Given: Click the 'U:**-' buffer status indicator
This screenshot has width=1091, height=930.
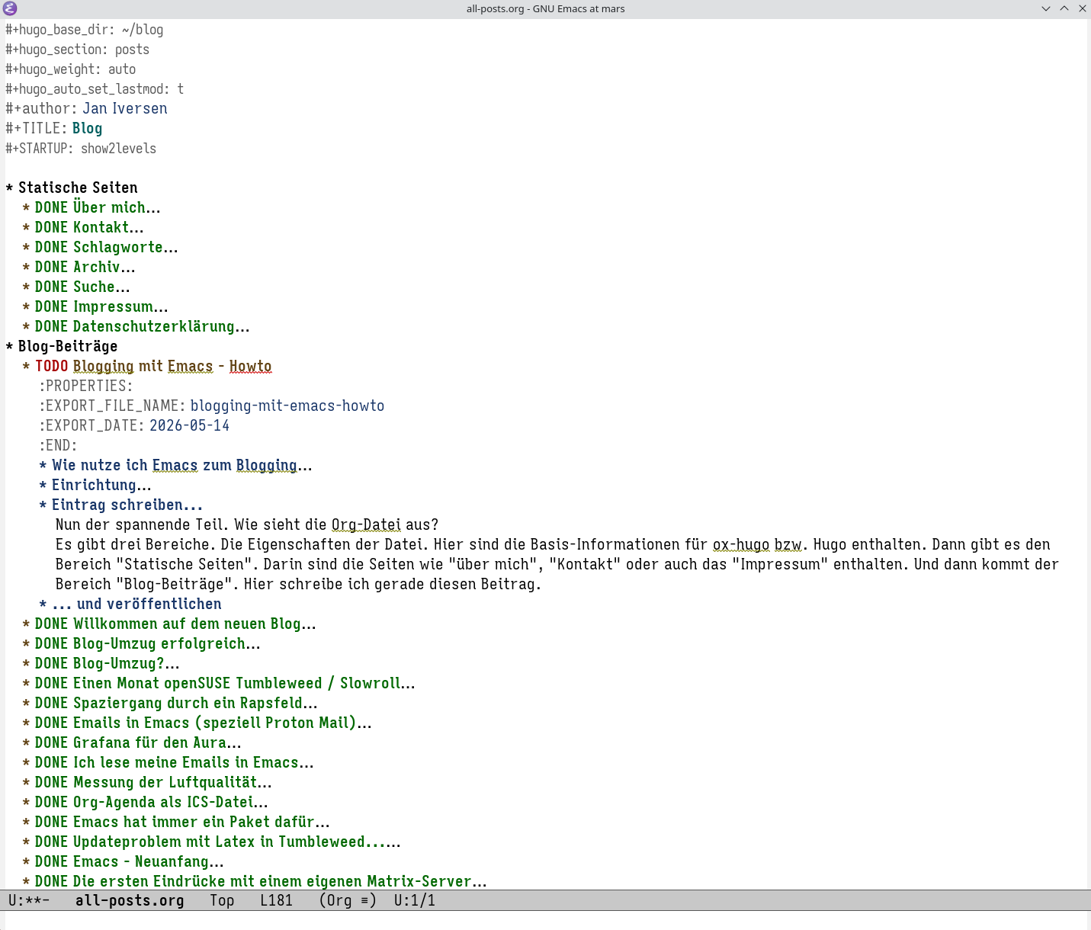Looking at the screenshot, I should pos(29,900).
